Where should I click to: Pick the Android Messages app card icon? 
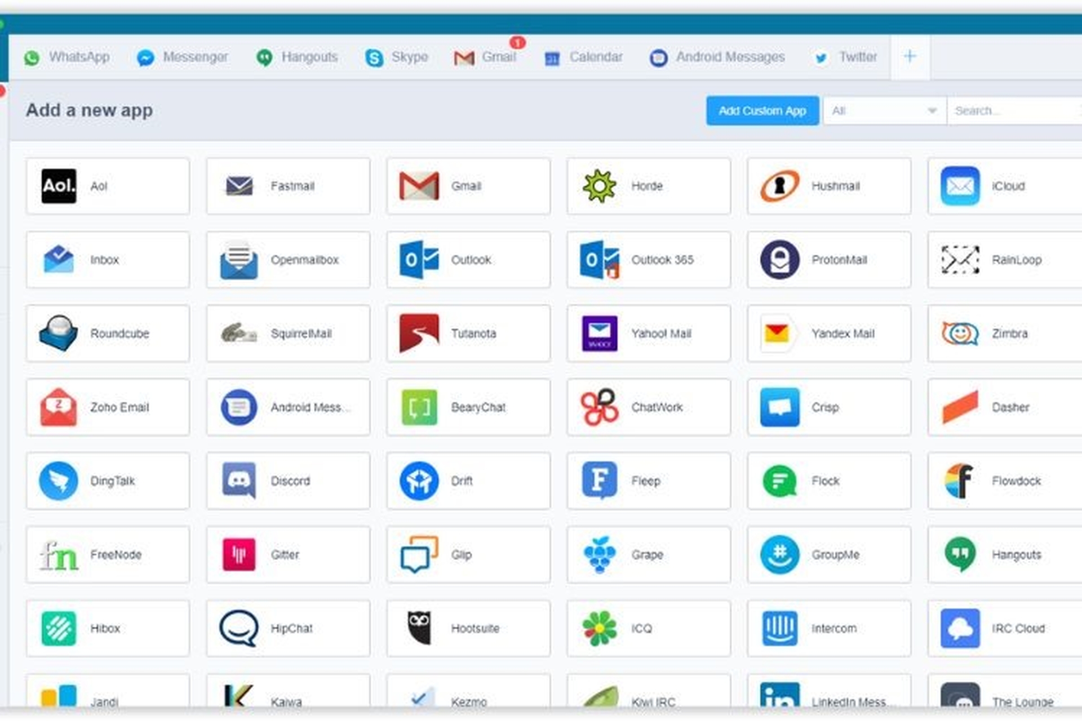pos(239,407)
